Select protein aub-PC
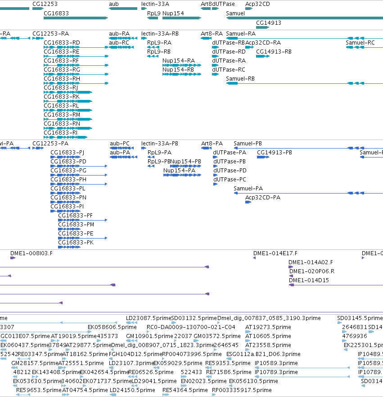Viewport: 383px width, 397px height. tap(119, 144)
